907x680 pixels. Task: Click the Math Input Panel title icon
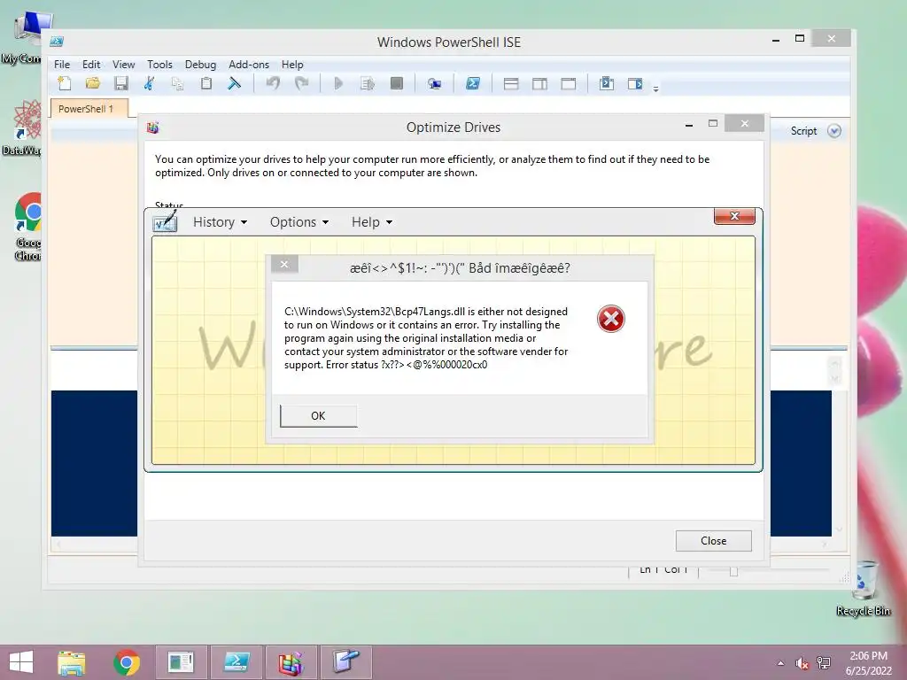tap(165, 221)
